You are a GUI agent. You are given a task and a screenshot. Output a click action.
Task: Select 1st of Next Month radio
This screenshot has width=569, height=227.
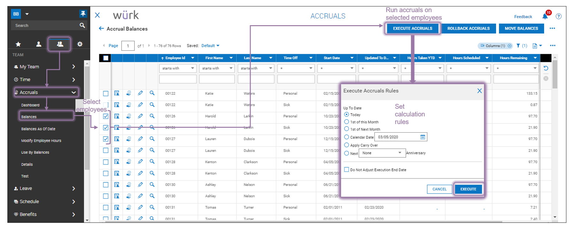pyautogui.click(x=347, y=129)
